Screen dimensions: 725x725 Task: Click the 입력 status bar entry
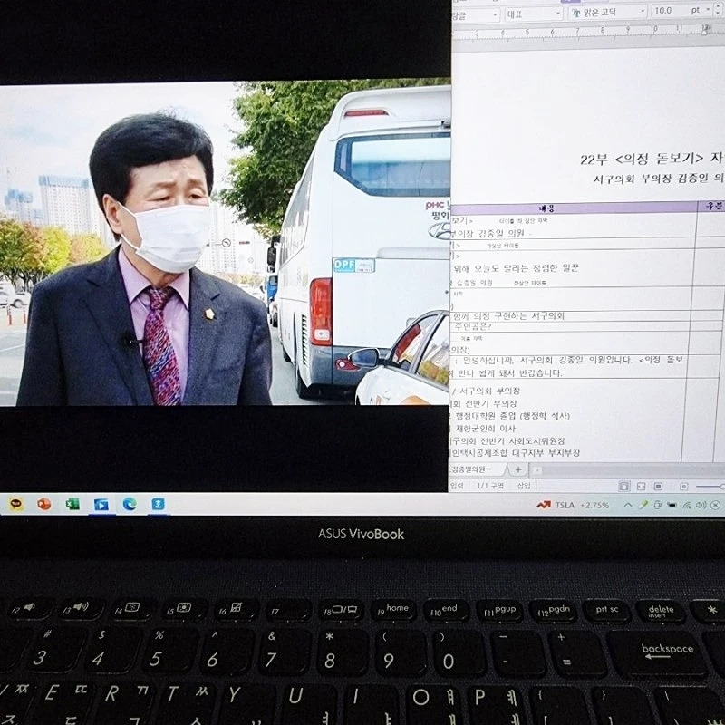tap(457, 486)
